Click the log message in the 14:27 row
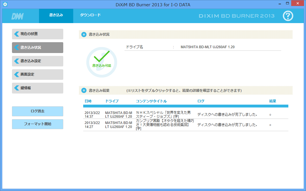Screen dimensions: 306x191 pyautogui.click(x=227, y=125)
